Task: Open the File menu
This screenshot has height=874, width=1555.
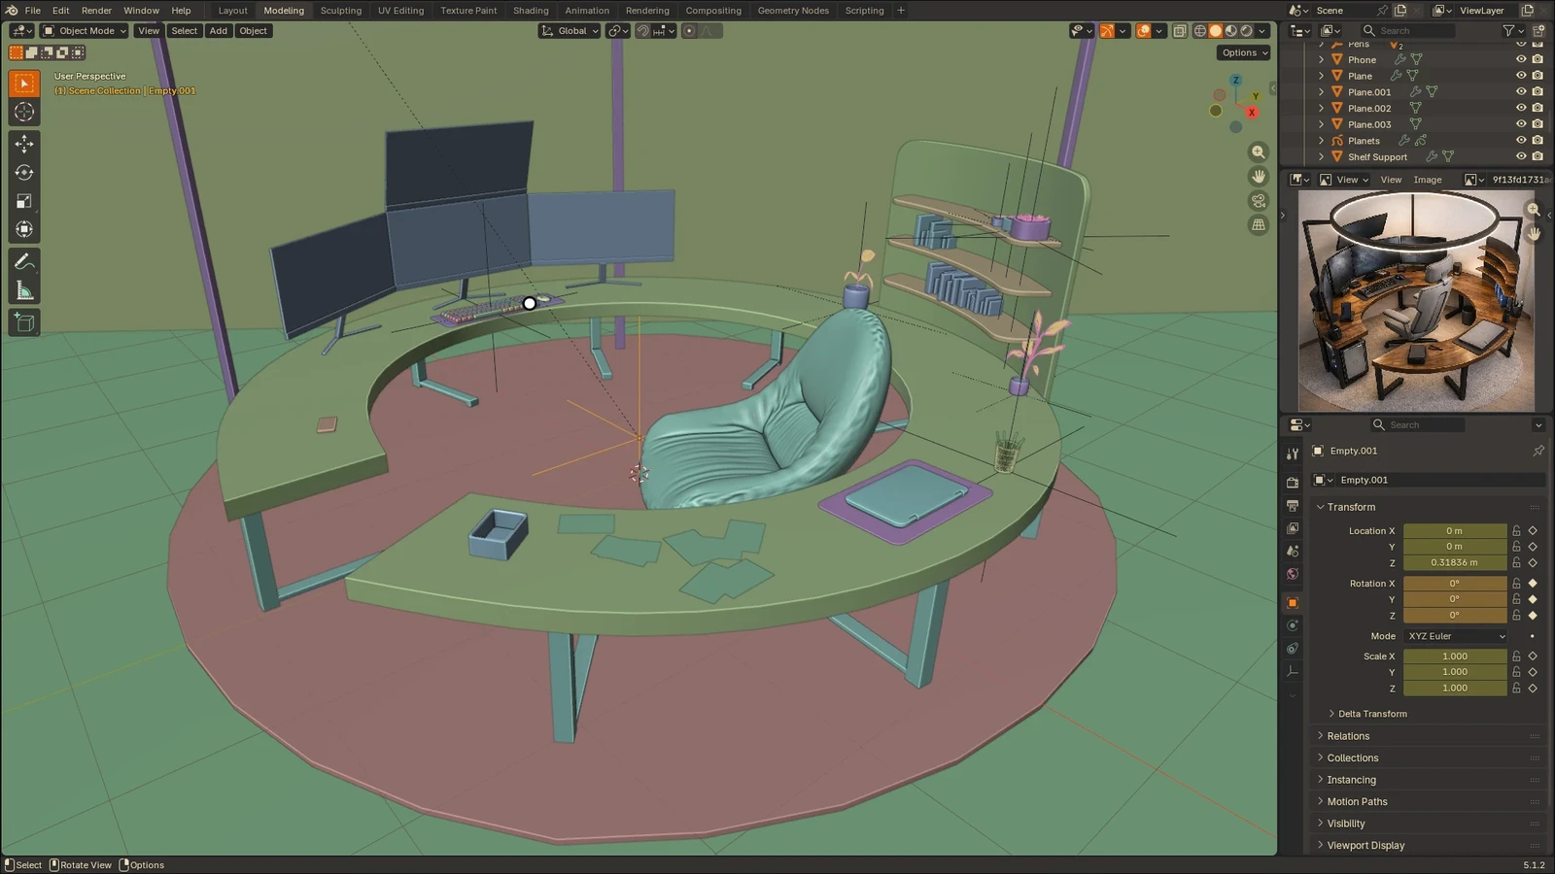Action: (x=33, y=11)
